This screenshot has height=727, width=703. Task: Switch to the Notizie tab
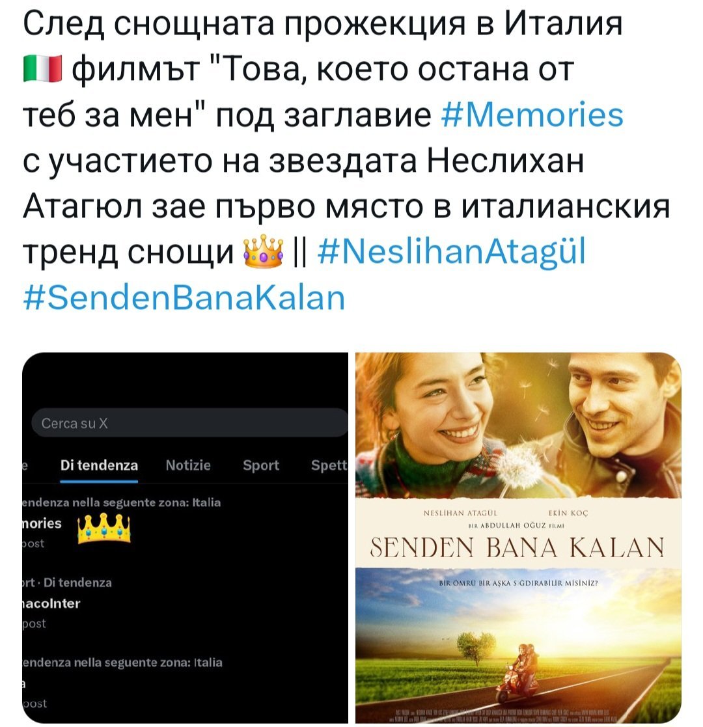(188, 465)
